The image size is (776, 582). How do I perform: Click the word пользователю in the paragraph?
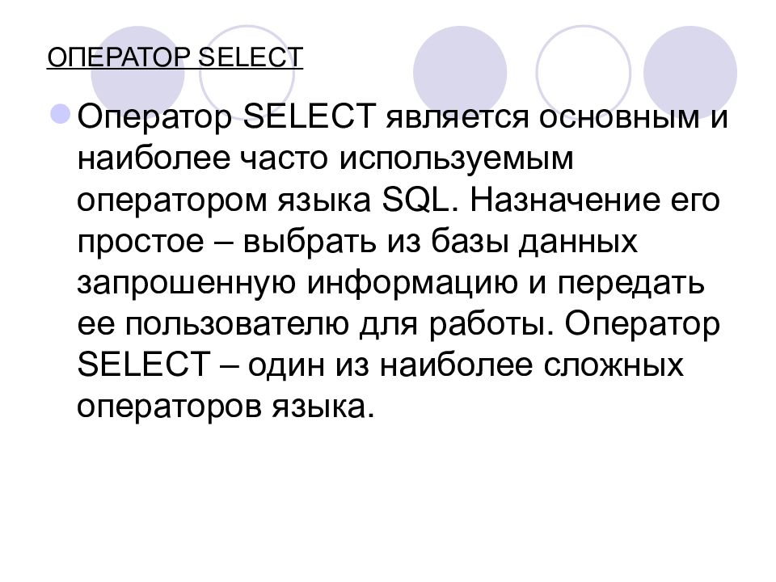coord(237,326)
